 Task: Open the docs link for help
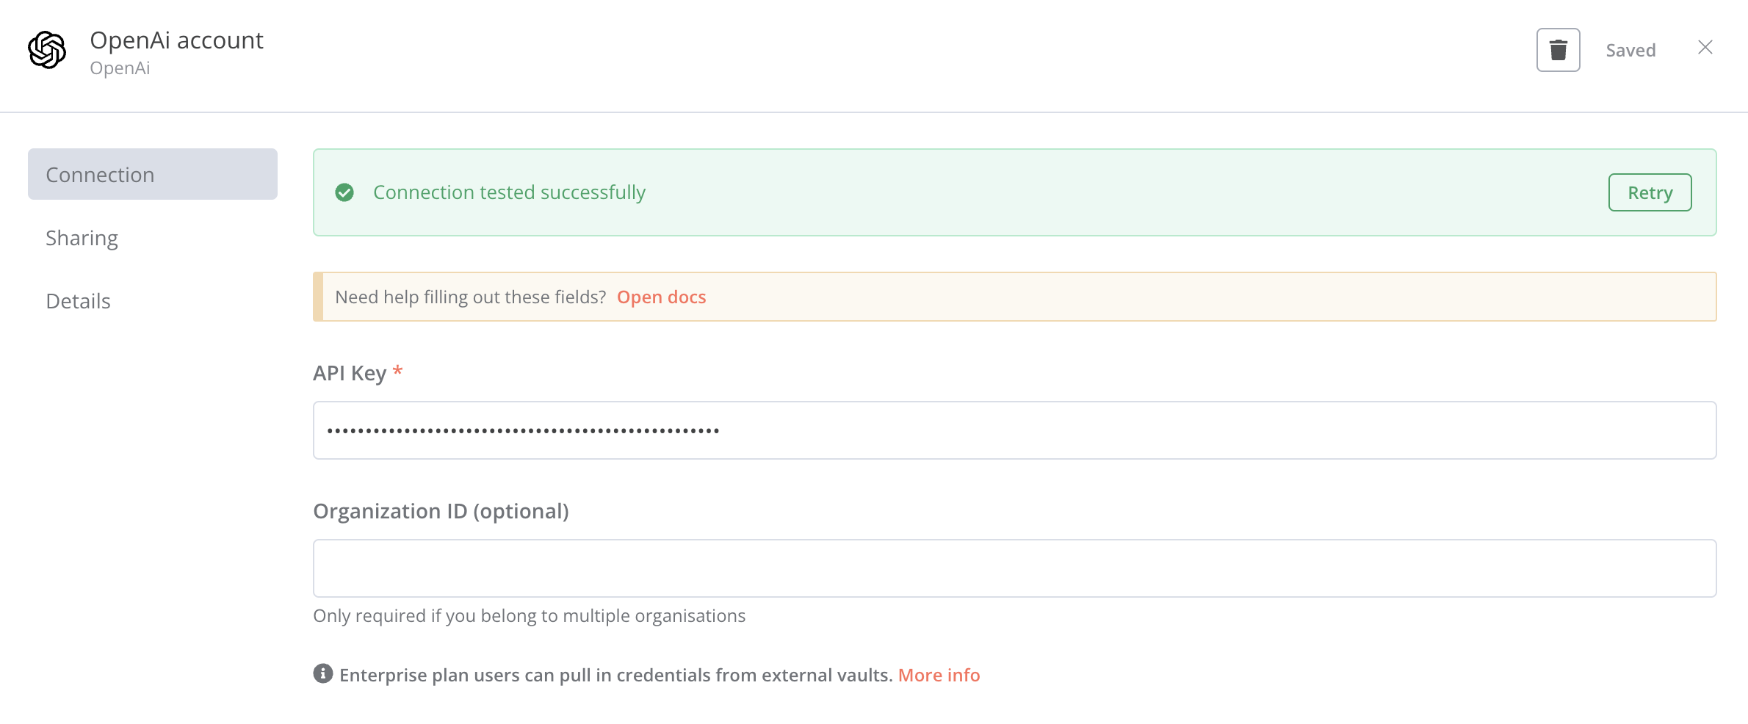point(661,297)
